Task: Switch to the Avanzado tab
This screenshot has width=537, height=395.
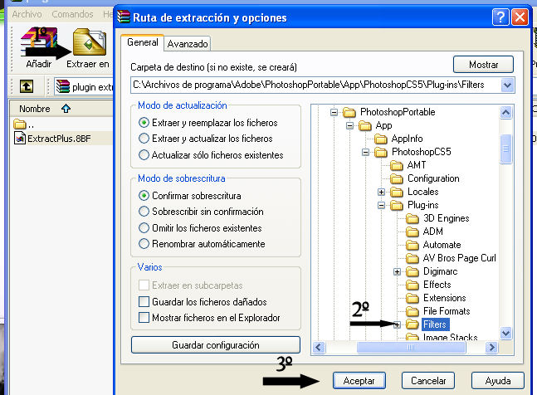Action: point(188,44)
